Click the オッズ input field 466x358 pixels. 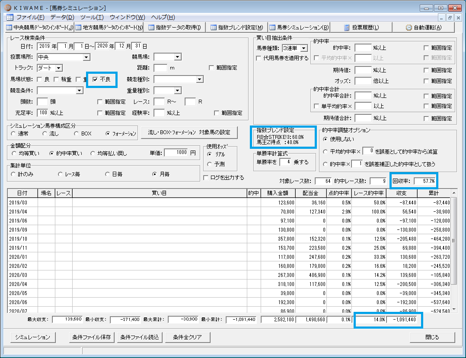tap(363, 81)
